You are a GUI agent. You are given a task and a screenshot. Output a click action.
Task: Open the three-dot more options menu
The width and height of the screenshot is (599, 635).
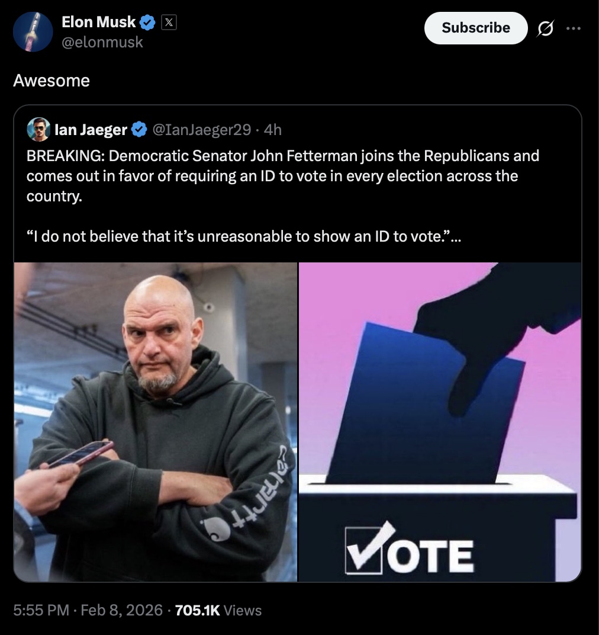click(x=574, y=28)
